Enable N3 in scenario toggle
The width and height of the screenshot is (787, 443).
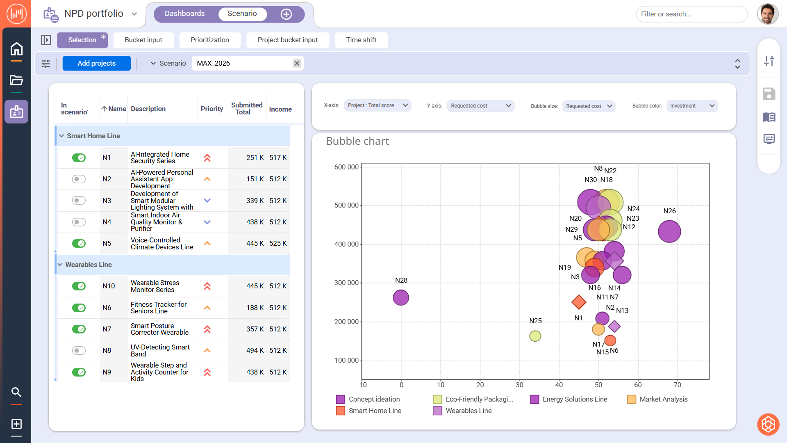pyautogui.click(x=79, y=201)
